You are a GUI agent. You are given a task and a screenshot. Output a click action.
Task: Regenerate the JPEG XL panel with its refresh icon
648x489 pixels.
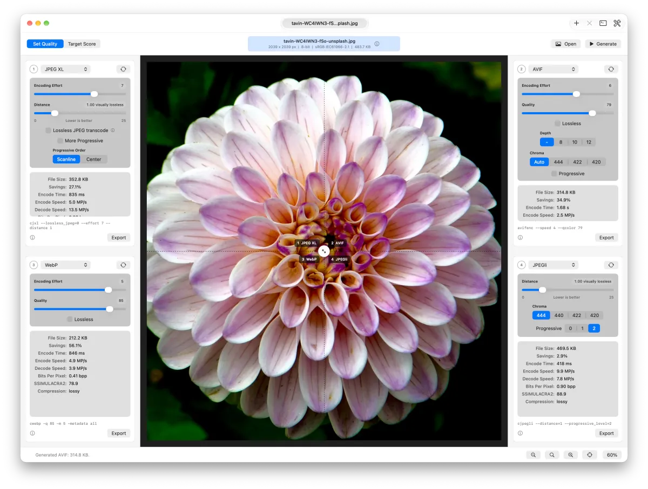[123, 69]
